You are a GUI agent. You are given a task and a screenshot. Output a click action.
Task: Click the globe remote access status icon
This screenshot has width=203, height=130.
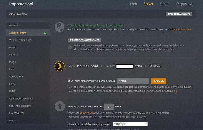pos(59,27)
